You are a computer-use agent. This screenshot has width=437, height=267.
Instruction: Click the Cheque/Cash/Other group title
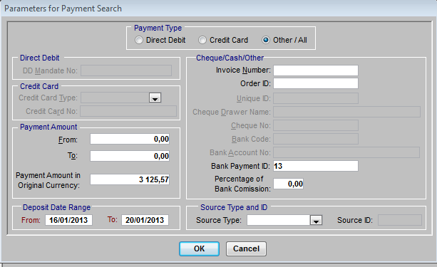pyautogui.click(x=230, y=58)
